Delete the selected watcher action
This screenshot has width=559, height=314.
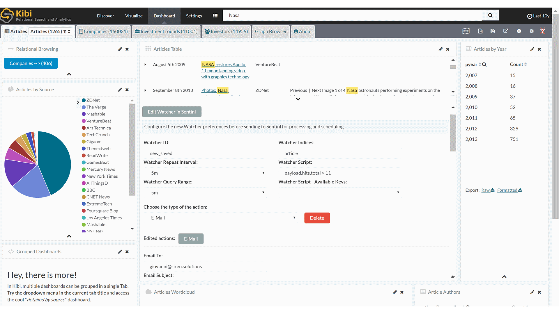(317, 218)
